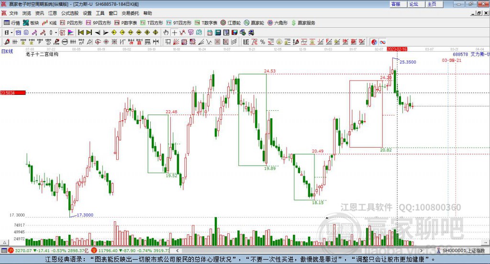The image size is (490, 264).
Task: Open the 9P四方形 tool
Action: [99, 23]
